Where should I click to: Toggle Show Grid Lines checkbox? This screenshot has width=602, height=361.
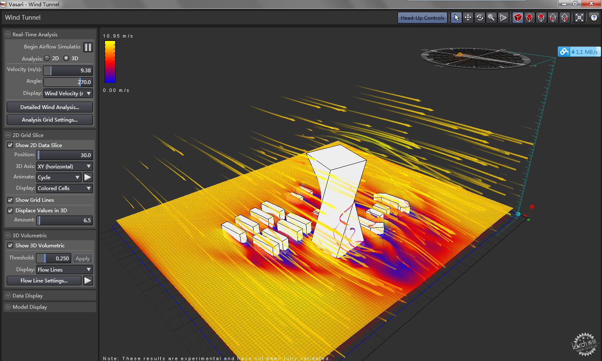tap(10, 200)
